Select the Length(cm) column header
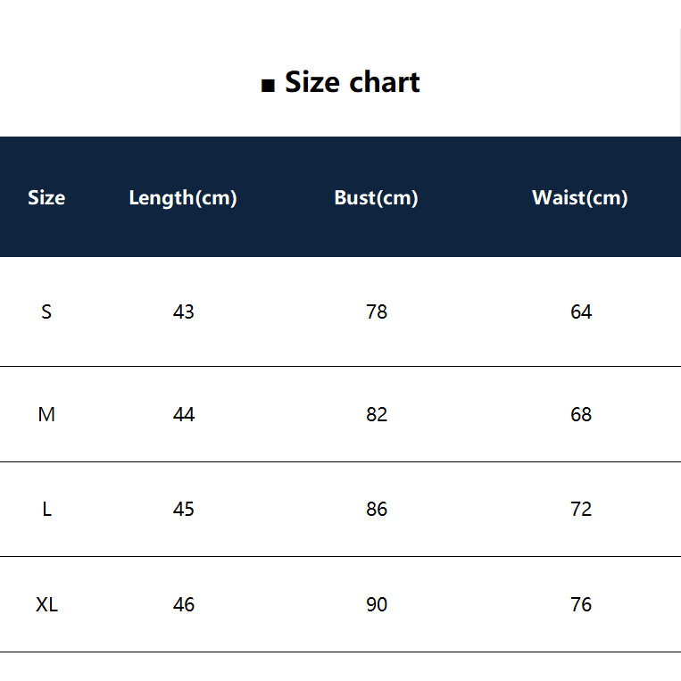The image size is (681, 681). (183, 197)
